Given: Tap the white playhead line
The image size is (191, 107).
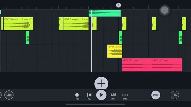Looking at the screenshot, I should point(92,41).
